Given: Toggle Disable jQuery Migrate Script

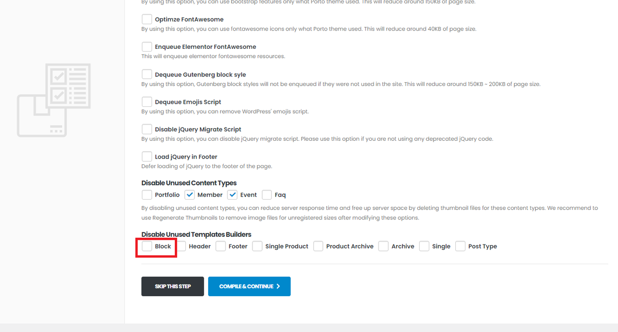Looking at the screenshot, I should click(x=147, y=129).
